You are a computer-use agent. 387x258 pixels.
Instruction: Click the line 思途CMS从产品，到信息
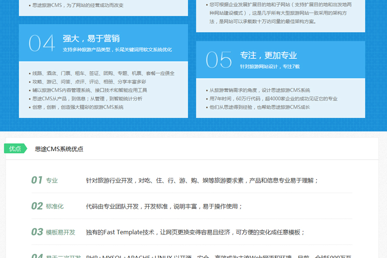coord(87,99)
